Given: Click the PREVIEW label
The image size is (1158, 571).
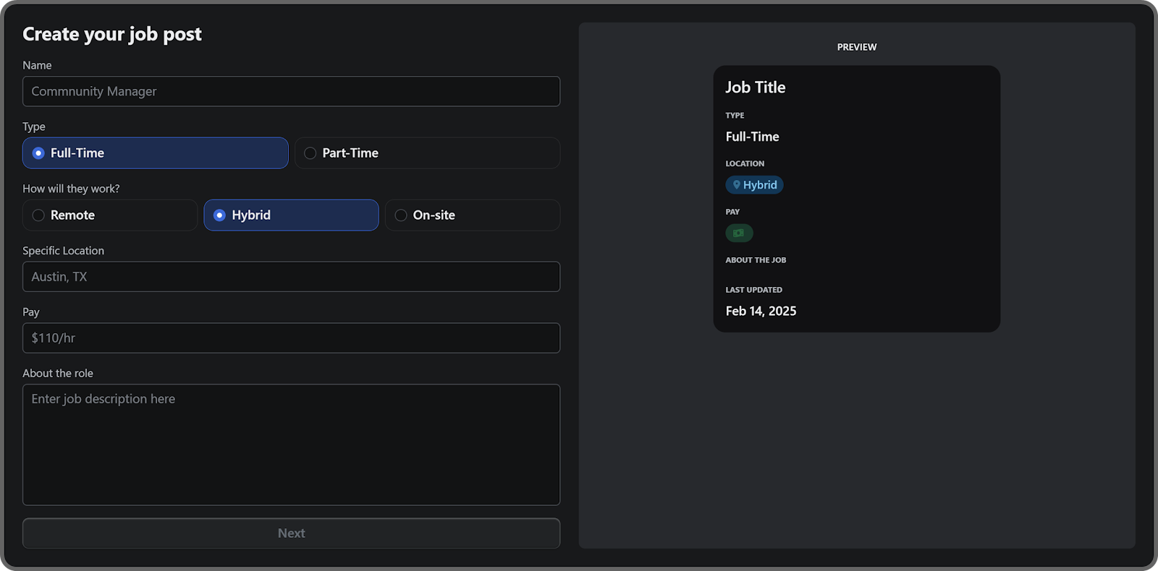Looking at the screenshot, I should pos(857,47).
